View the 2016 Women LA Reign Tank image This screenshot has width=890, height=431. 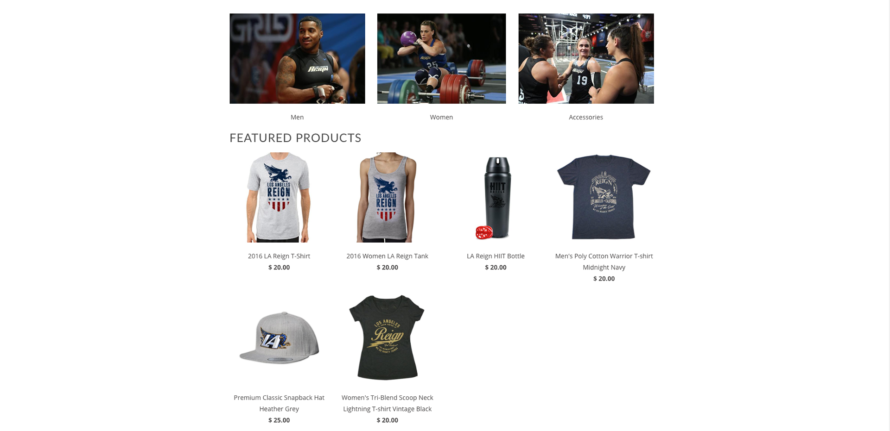click(x=387, y=197)
